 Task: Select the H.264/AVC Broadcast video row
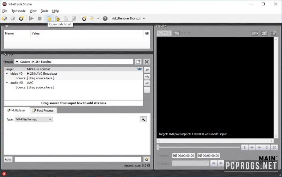74,74
